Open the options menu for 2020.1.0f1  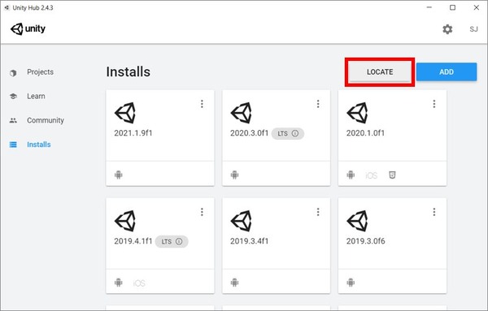tap(434, 104)
